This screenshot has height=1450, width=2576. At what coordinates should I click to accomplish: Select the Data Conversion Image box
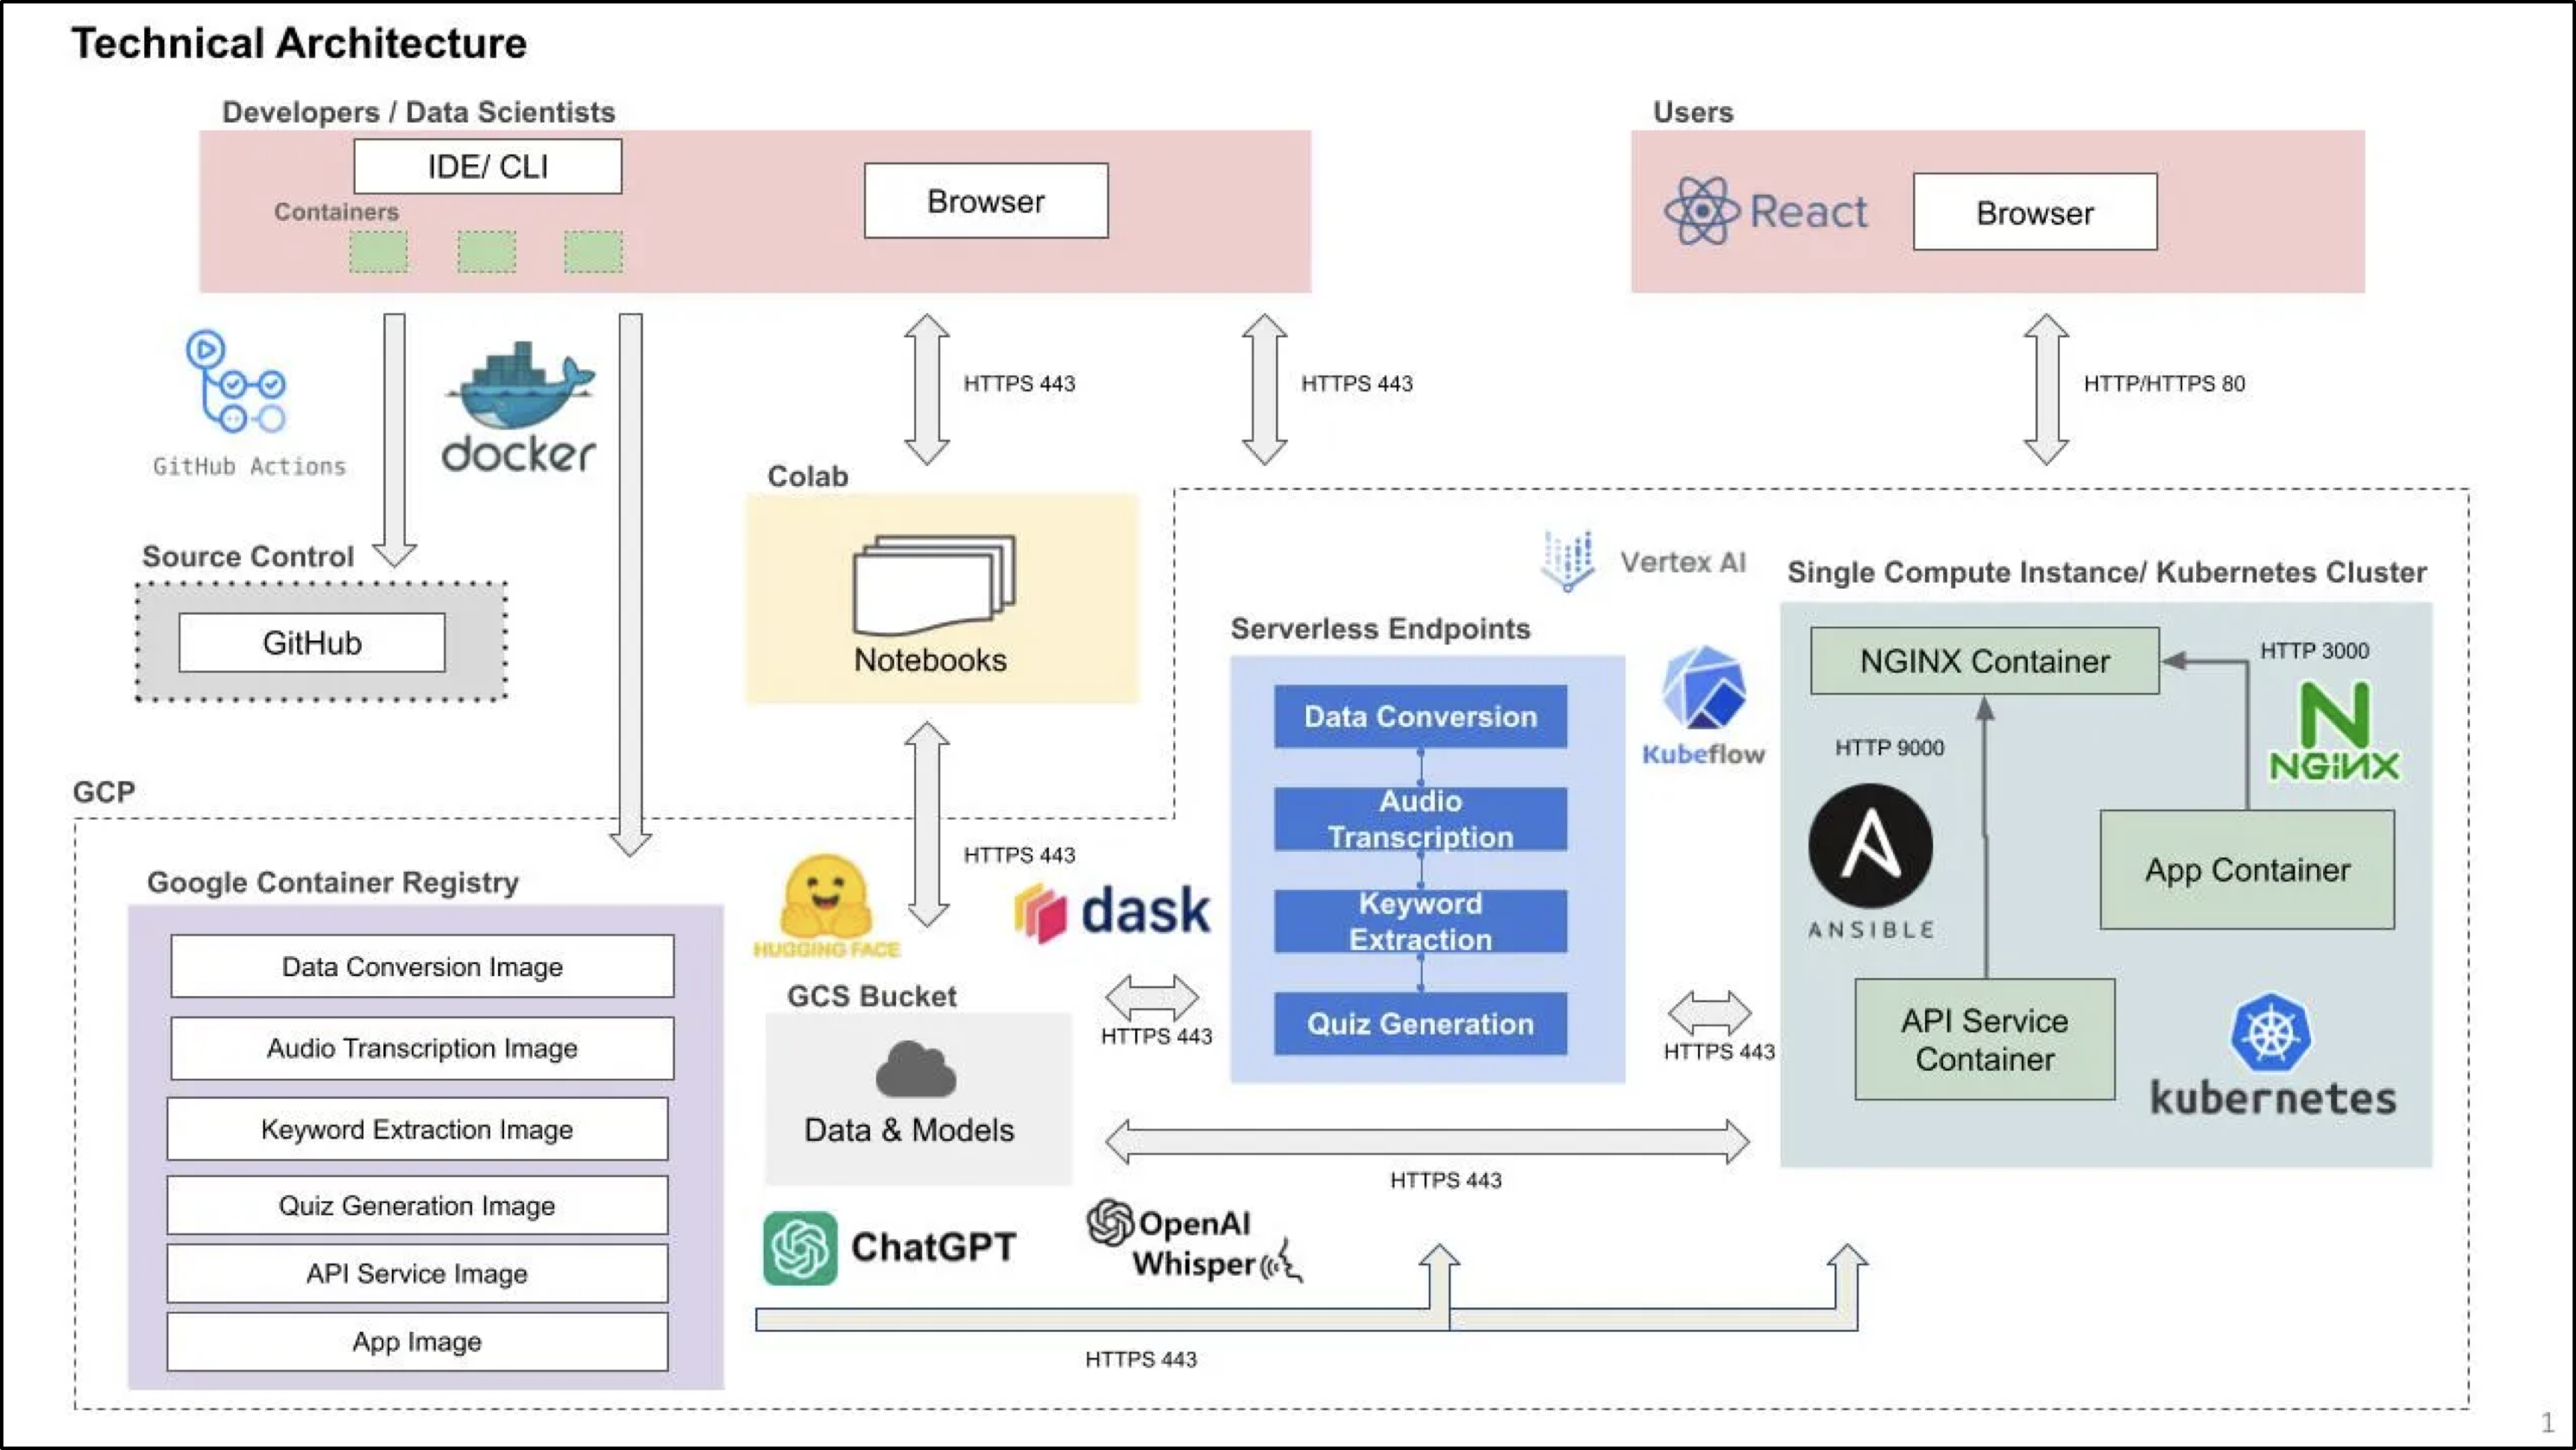click(422, 966)
